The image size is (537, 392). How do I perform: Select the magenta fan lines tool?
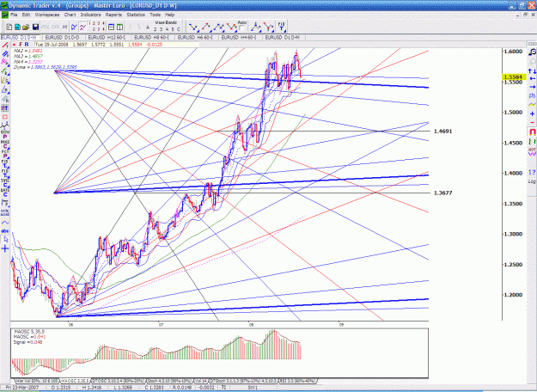point(5,62)
